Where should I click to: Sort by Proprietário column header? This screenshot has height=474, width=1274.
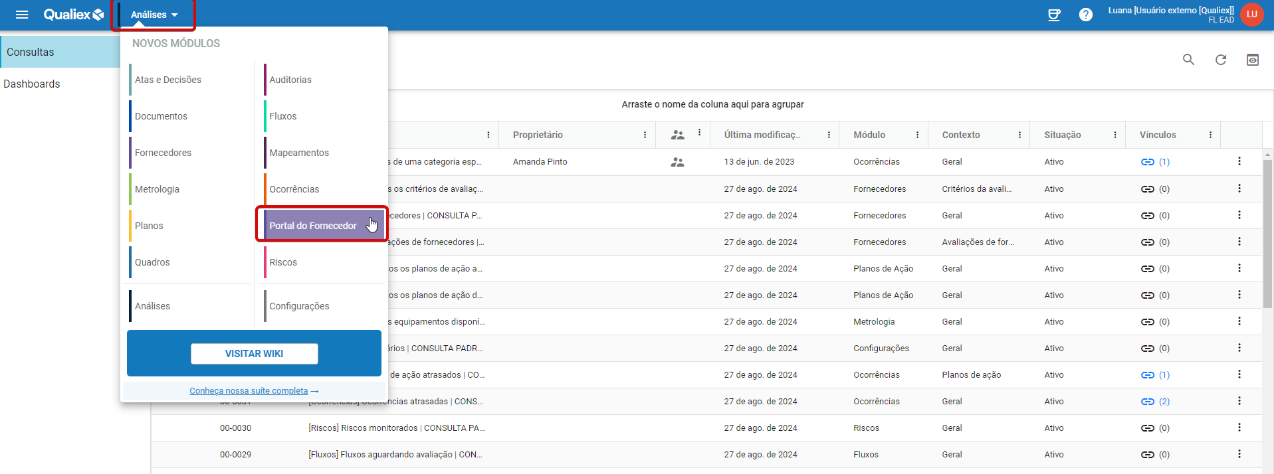pyautogui.click(x=538, y=135)
